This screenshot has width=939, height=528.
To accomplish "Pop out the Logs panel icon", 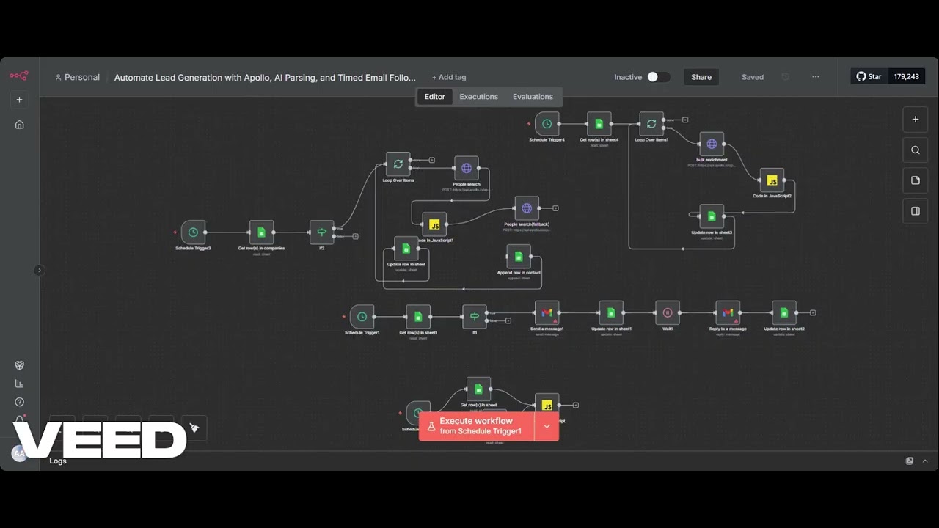I will [910, 461].
